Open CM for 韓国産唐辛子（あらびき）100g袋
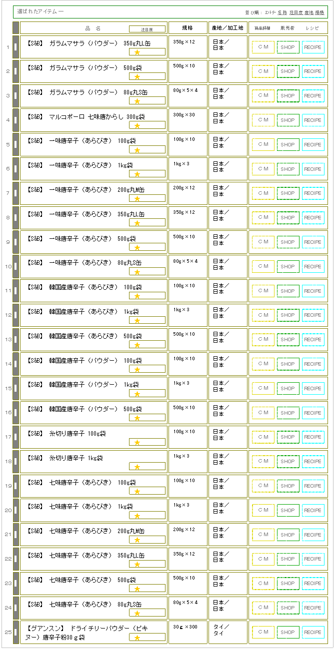334x649 pixels. (263, 291)
